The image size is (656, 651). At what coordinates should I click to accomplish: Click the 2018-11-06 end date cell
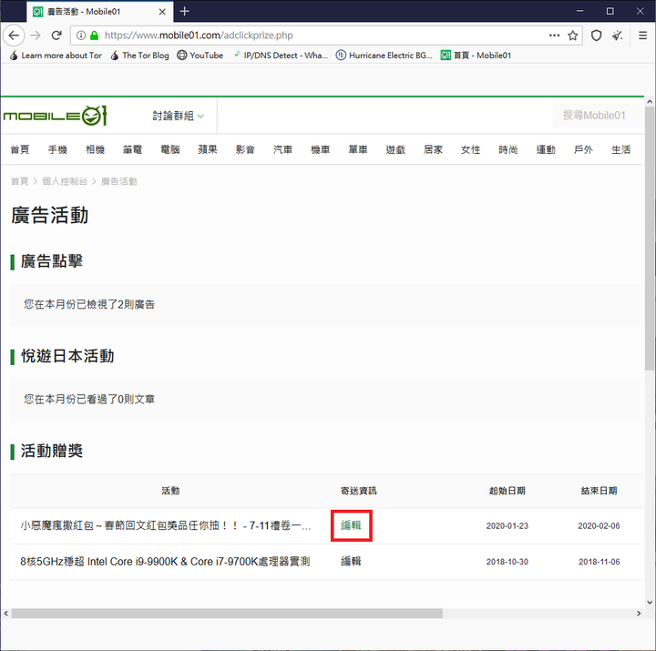click(599, 562)
